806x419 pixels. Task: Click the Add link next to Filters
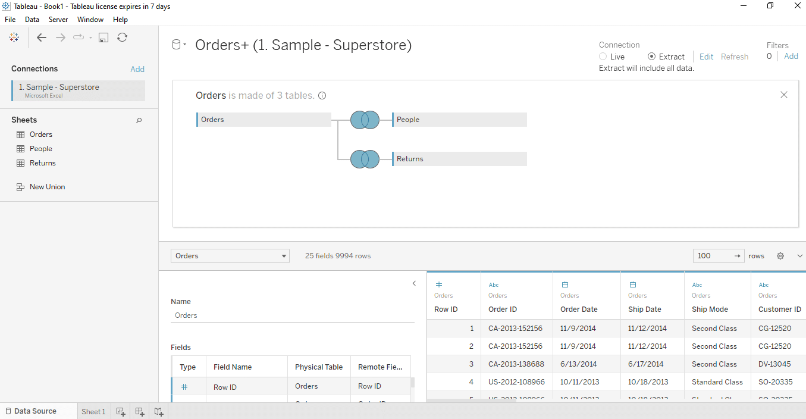coord(791,56)
